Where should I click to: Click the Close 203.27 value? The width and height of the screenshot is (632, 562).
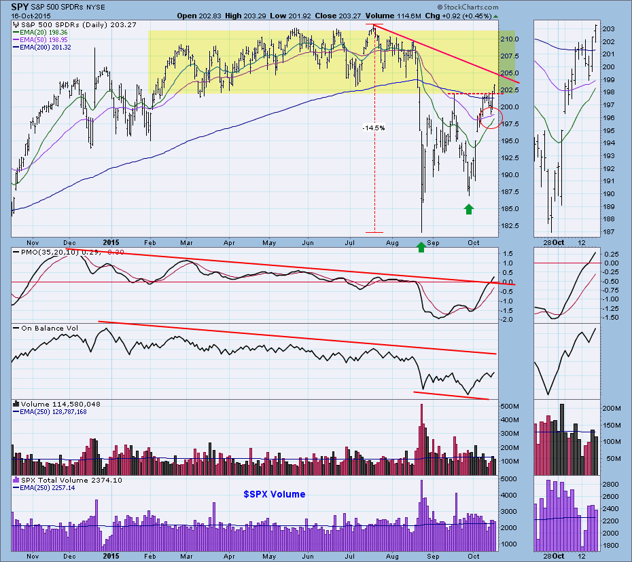point(338,16)
